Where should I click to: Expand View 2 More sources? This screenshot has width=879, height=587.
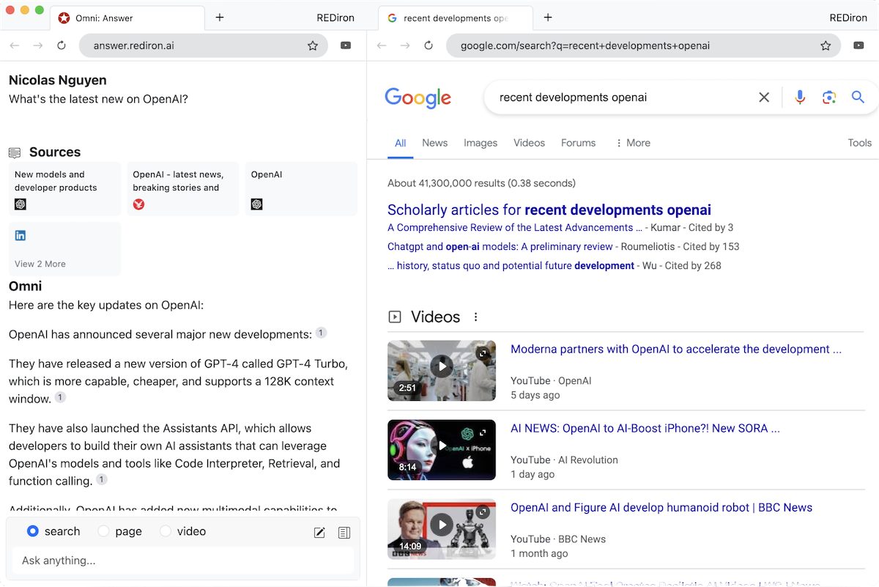pos(40,264)
